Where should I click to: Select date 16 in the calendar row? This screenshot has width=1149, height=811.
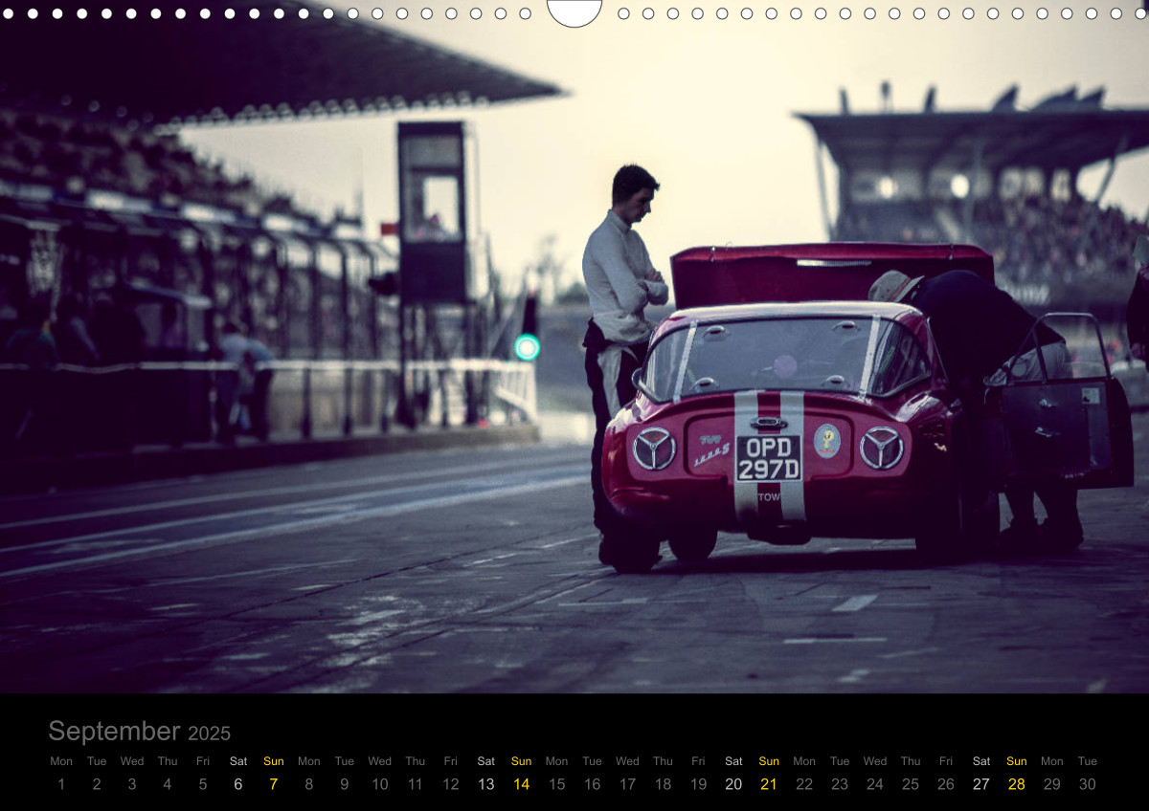[x=593, y=784]
